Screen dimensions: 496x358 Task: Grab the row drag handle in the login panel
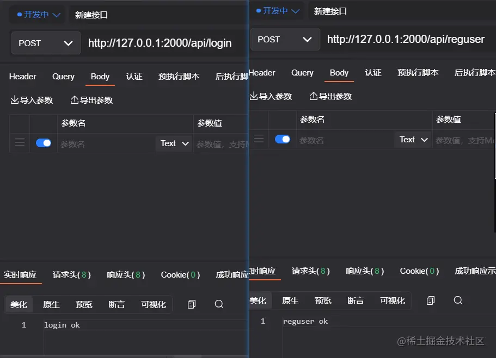20,143
